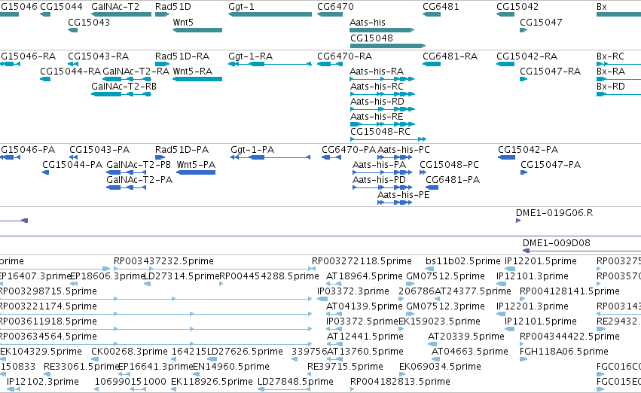Image resolution: width=641 pixels, height=393 pixels.
Task: Select the DME1-019G06.R feature
Action: tap(518, 221)
